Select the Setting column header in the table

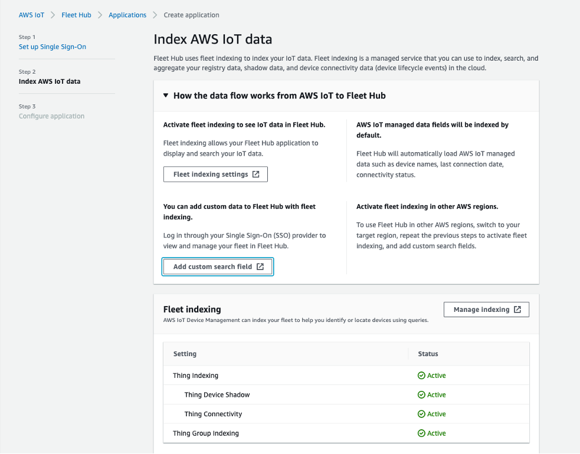[185, 354]
